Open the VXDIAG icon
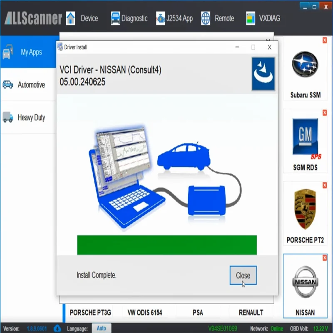 (x=251, y=18)
